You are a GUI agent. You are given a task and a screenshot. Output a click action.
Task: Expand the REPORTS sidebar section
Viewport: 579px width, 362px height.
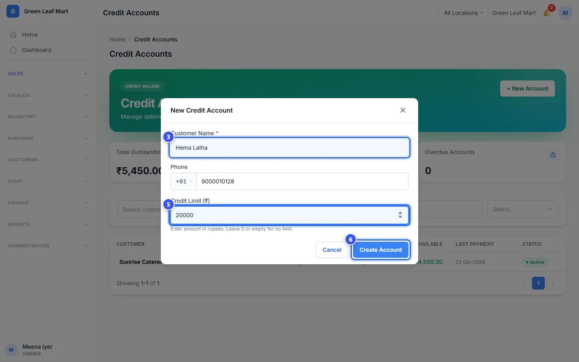click(x=48, y=224)
